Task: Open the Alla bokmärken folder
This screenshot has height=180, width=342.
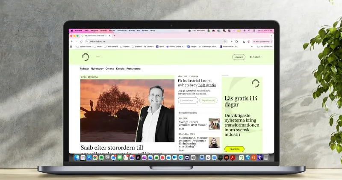Action: [265, 47]
